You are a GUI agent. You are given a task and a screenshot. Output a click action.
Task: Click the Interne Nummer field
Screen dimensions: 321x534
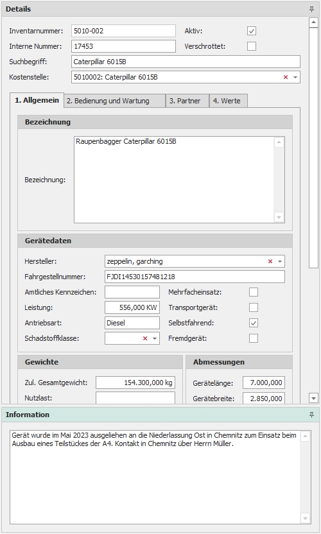pos(124,46)
